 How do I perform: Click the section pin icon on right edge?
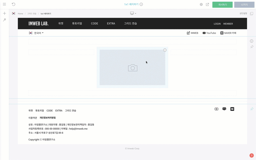[252, 47]
